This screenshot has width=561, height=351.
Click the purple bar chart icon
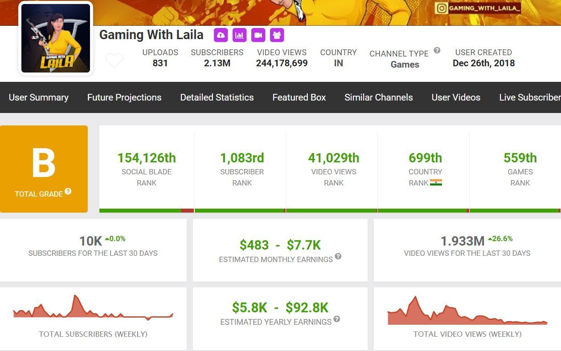240,35
